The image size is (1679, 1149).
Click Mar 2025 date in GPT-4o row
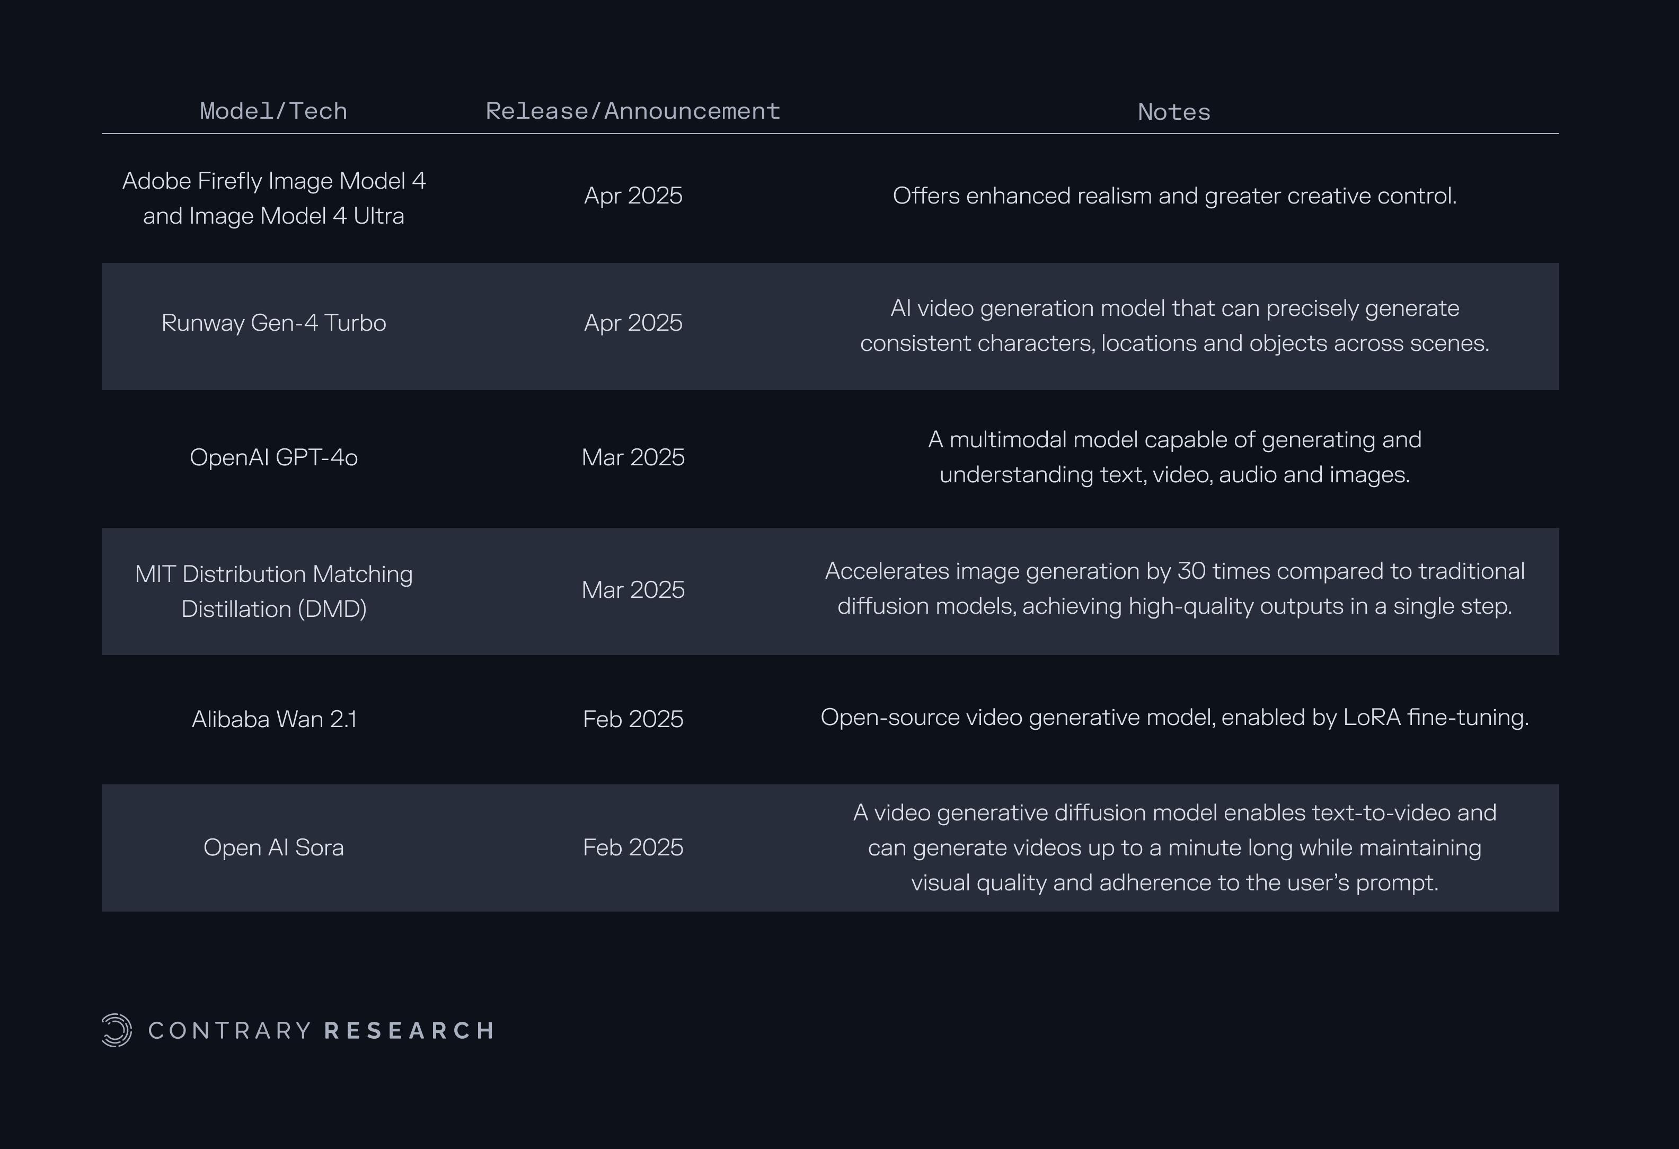(x=632, y=457)
